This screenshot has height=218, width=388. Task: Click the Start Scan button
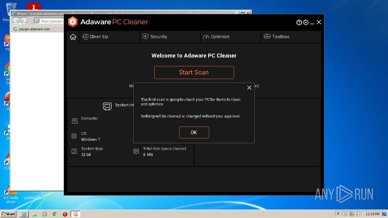(x=194, y=72)
